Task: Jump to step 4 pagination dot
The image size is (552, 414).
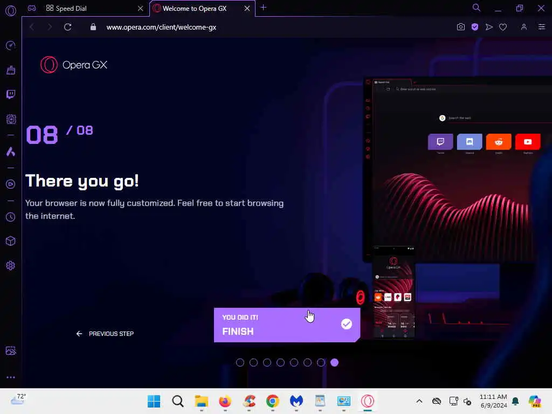Action: click(280, 363)
